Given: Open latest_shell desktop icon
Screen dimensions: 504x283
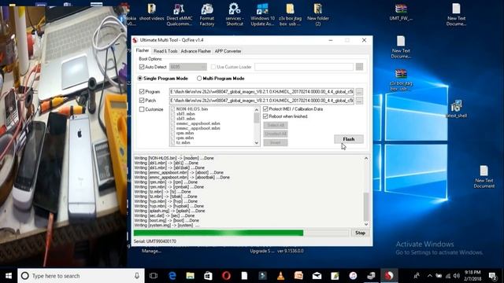Looking at the screenshot, I should (457, 108).
